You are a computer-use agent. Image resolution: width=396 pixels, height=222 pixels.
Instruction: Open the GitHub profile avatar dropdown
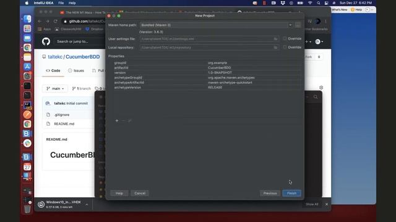pos(319,42)
